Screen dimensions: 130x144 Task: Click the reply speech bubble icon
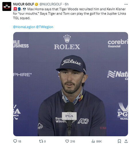pos(15,141)
